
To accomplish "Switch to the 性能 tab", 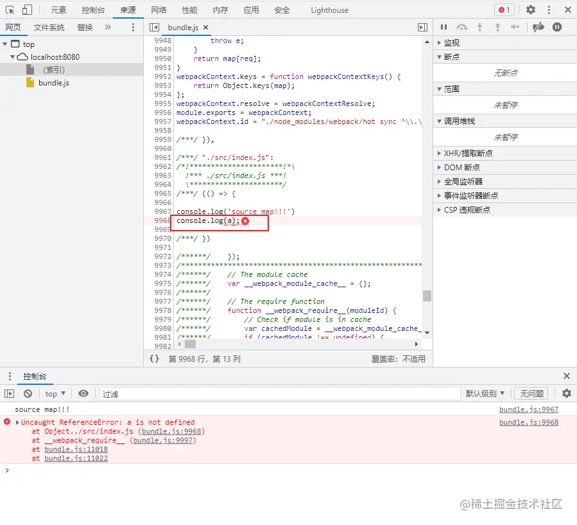I will (189, 10).
